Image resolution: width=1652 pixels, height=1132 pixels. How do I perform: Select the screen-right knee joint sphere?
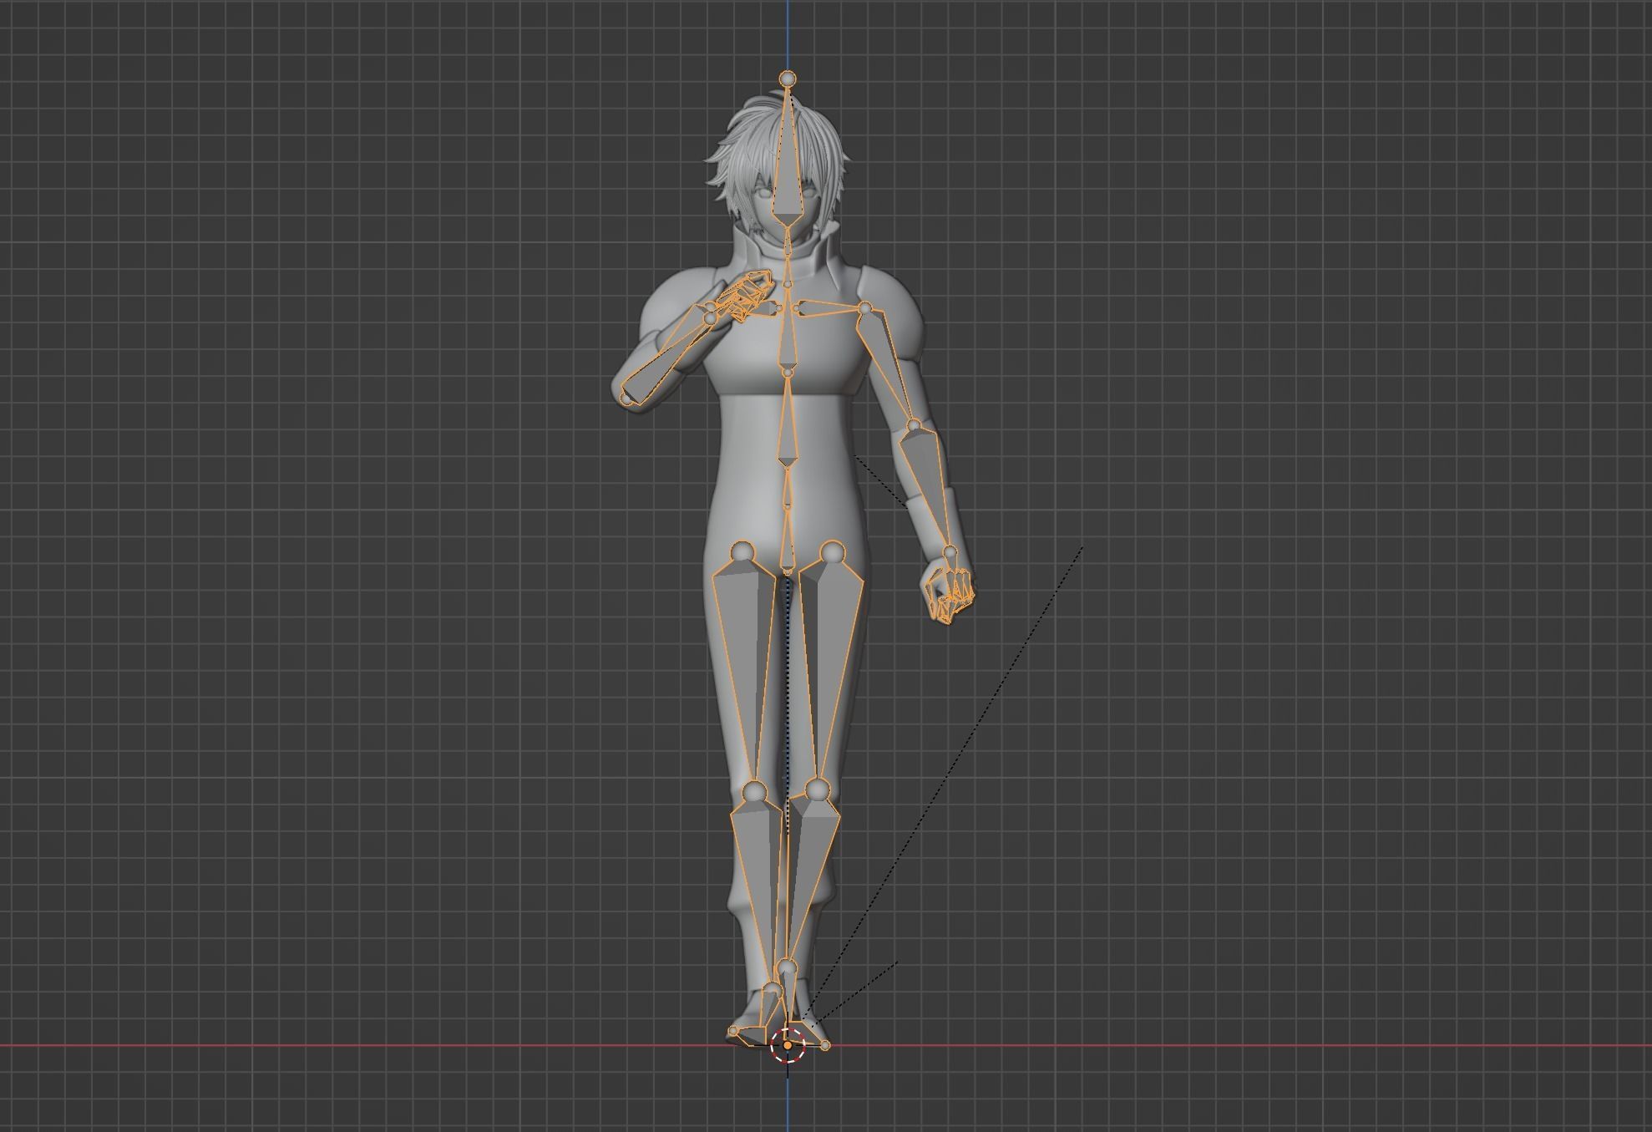(x=818, y=789)
